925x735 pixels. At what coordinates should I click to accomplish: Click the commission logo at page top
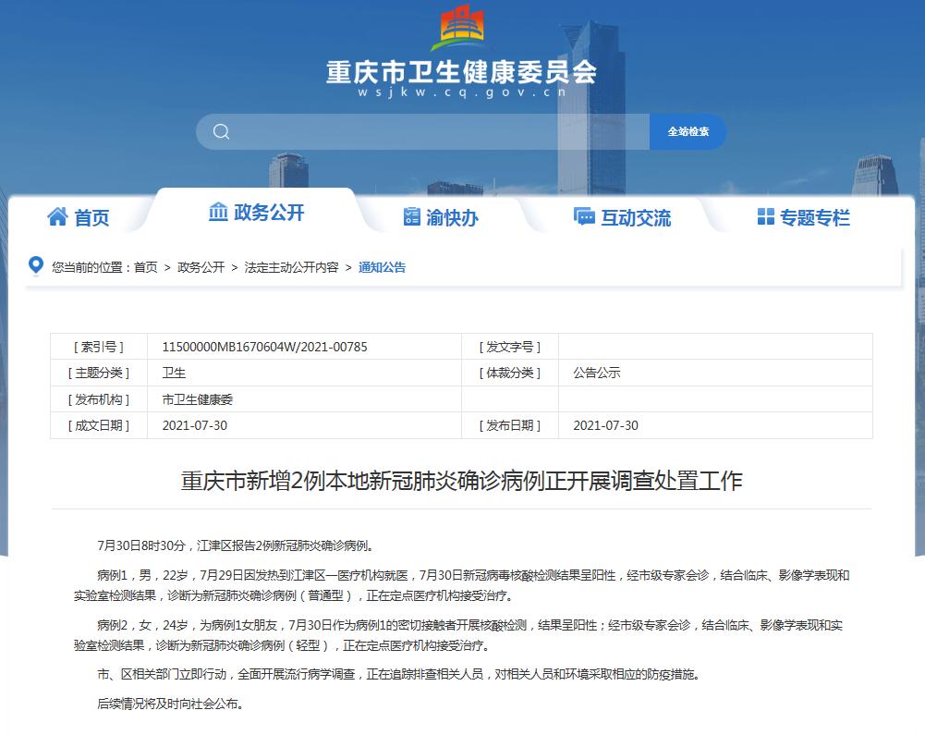[x=462, y=28]
